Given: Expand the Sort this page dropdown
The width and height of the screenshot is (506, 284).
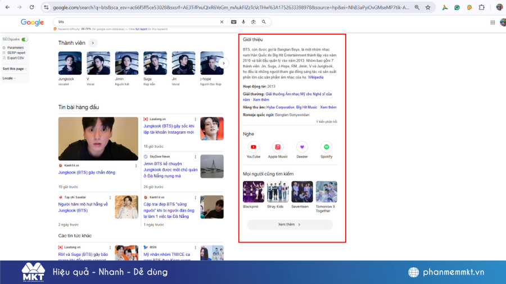Looking at the screenshot, I should tap(15, 68).
